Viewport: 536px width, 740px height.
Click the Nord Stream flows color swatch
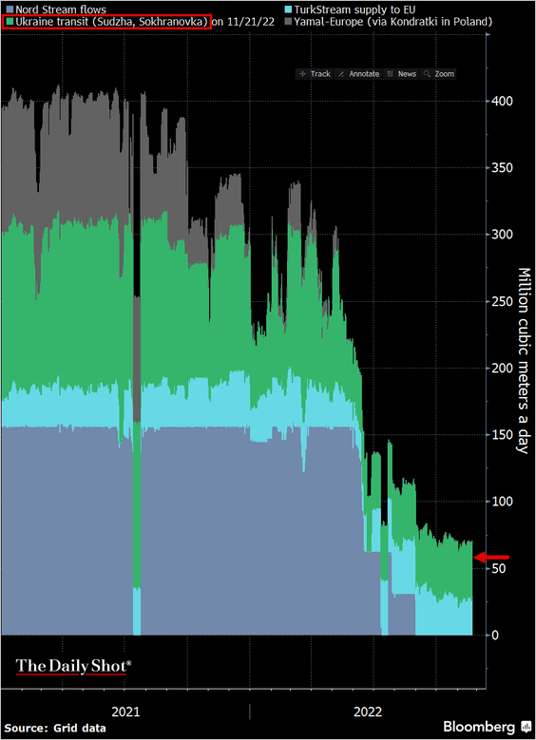pyautogui.click(x=10, y=9)
